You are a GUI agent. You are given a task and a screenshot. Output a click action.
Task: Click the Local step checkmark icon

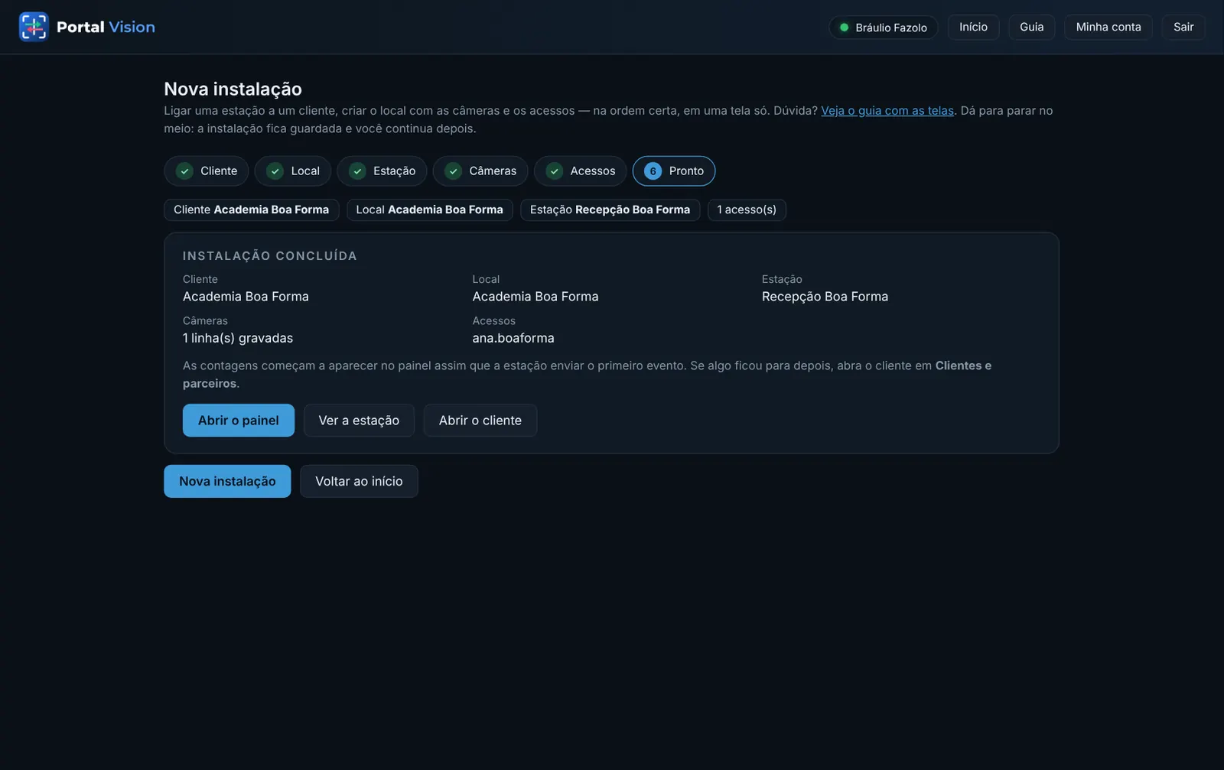275,171
